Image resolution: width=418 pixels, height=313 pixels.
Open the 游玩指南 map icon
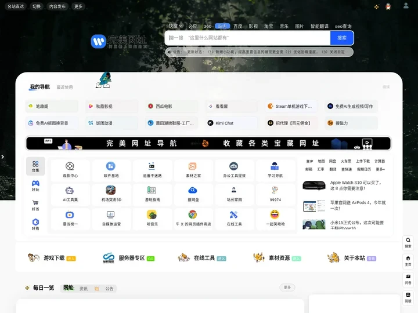(x=152, y=190)
